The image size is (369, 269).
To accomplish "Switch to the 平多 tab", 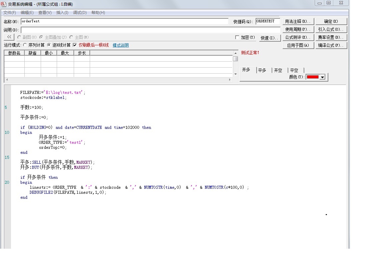I will tap(262, 70).
